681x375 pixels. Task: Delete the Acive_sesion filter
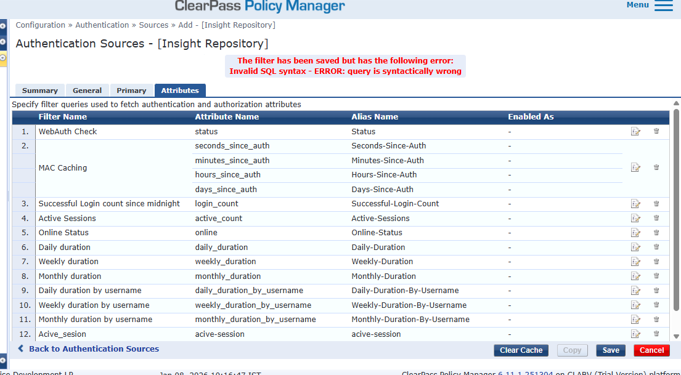coord(656,333)
